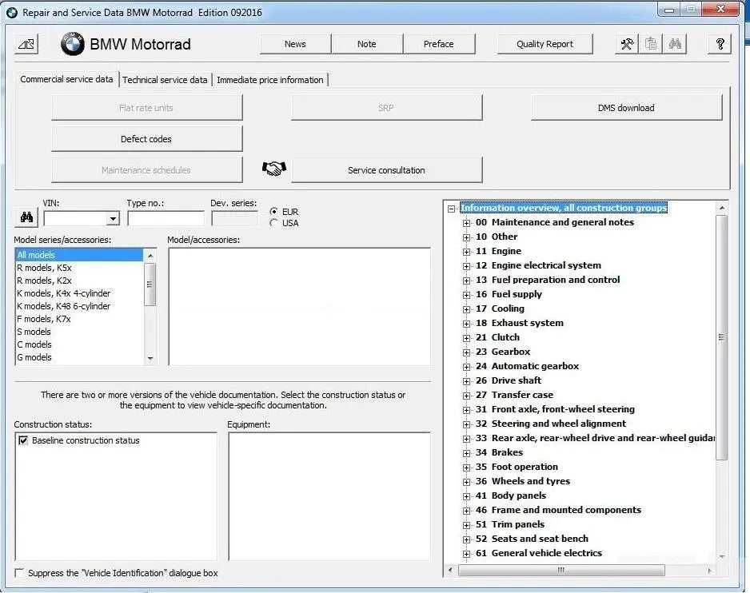
Task: Click the BMW Motorrad logo
Action: click(x=74, y=45)
